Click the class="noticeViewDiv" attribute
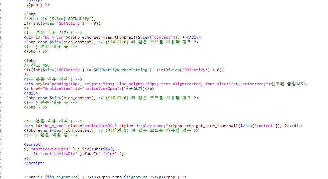Screen dimensions: 328x179 pos(92,126)
